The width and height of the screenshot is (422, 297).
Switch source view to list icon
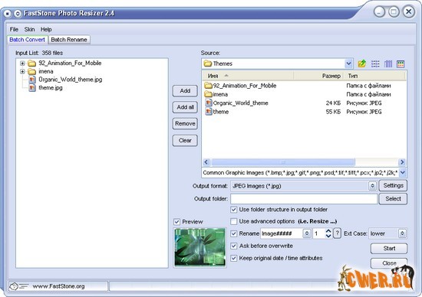coord(375,64)
